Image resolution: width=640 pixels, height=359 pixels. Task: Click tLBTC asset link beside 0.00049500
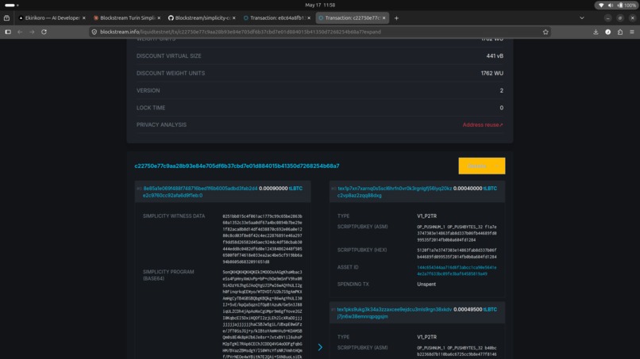[490, 309]
